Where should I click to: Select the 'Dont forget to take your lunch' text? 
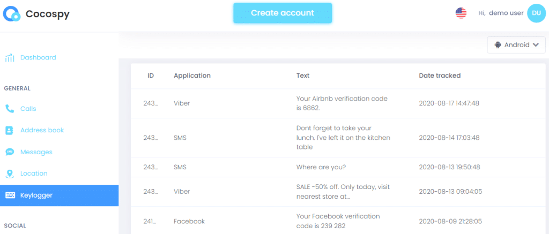click(x=343, y=138)
